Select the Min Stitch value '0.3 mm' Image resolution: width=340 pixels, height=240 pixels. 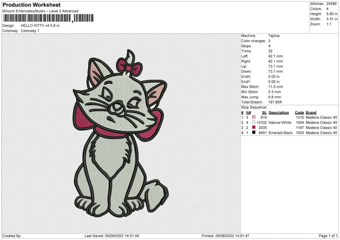274,92
